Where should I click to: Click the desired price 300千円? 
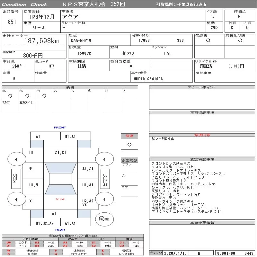tap(33, 55)
